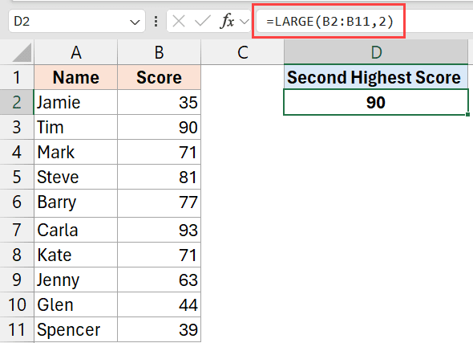Select column D header
Image resolution: width=473 pixels, height=343 pixels.
376,52
